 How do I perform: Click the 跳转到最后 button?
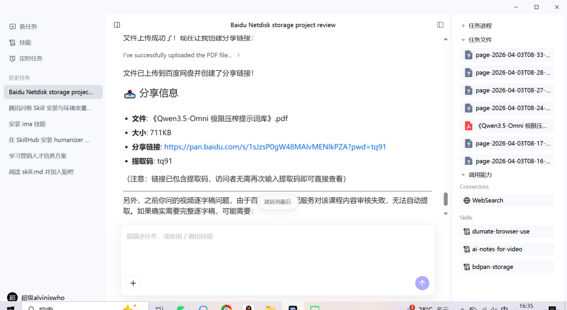[278, 201]
